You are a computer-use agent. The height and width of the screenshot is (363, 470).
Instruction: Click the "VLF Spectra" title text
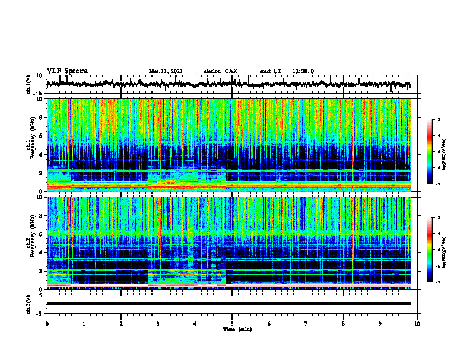pyautogui.click(x=67, y=71)
